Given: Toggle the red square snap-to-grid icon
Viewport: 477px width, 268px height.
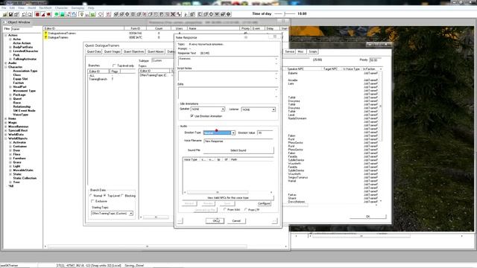Looking at the screenshot, I should pos(37,14).
